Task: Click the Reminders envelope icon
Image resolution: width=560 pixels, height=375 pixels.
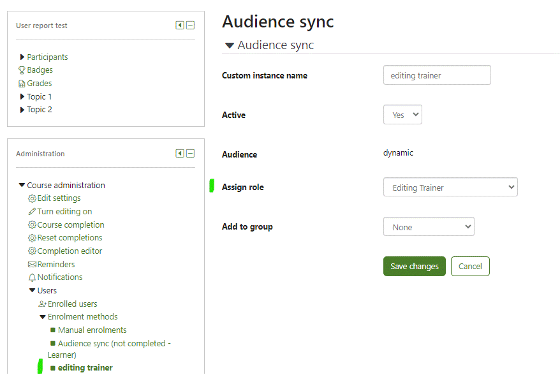Action: [x=32, y=264]
